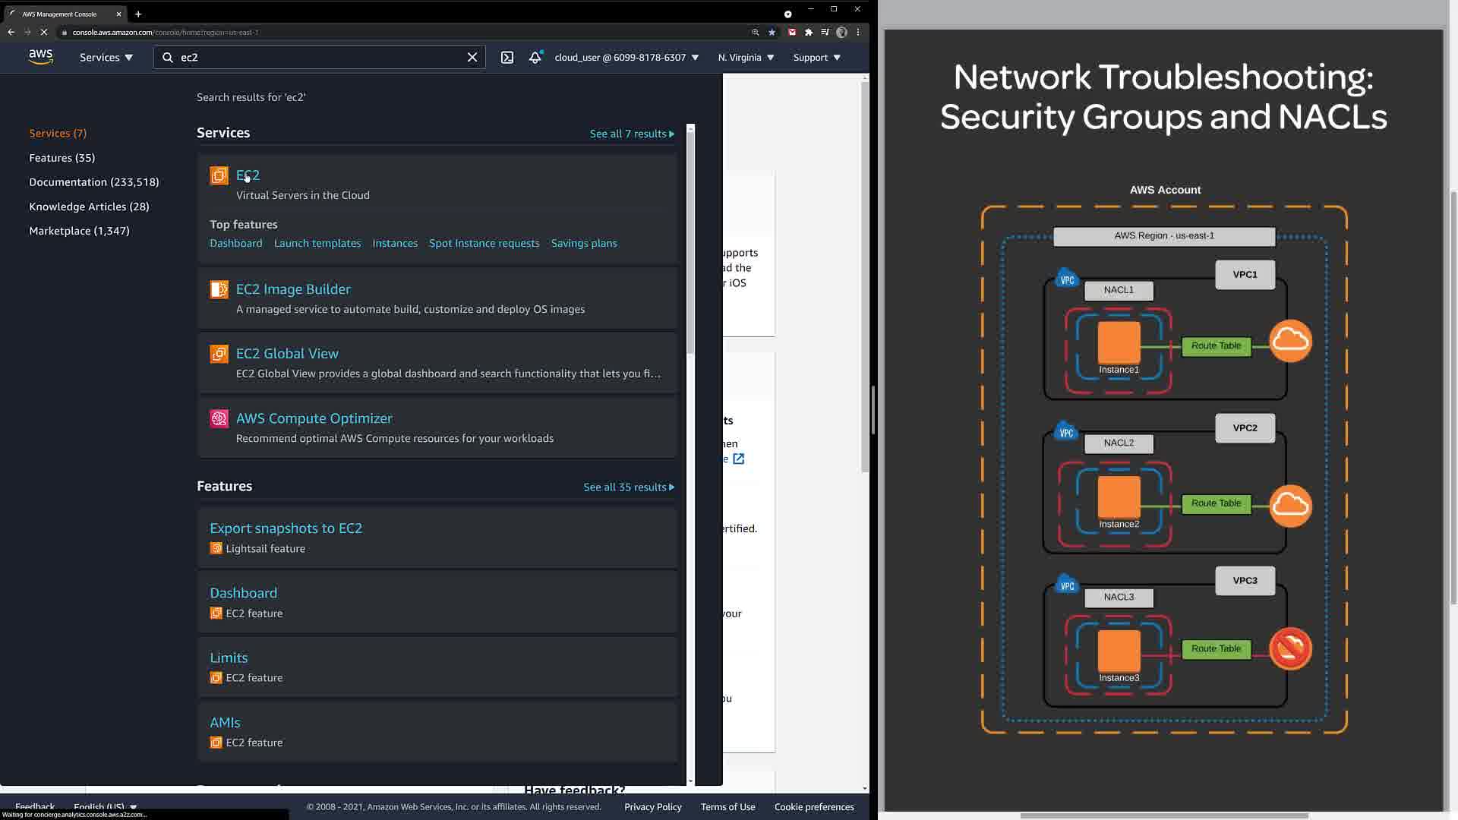Filter results by Features (35)
This screenshot has height=820, width=1458.
click(x=62, y=158)
